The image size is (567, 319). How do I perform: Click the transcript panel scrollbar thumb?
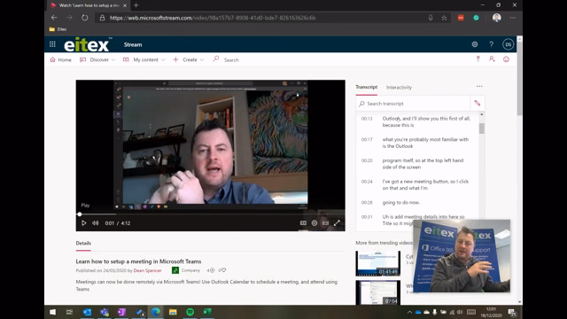point(482,128)
